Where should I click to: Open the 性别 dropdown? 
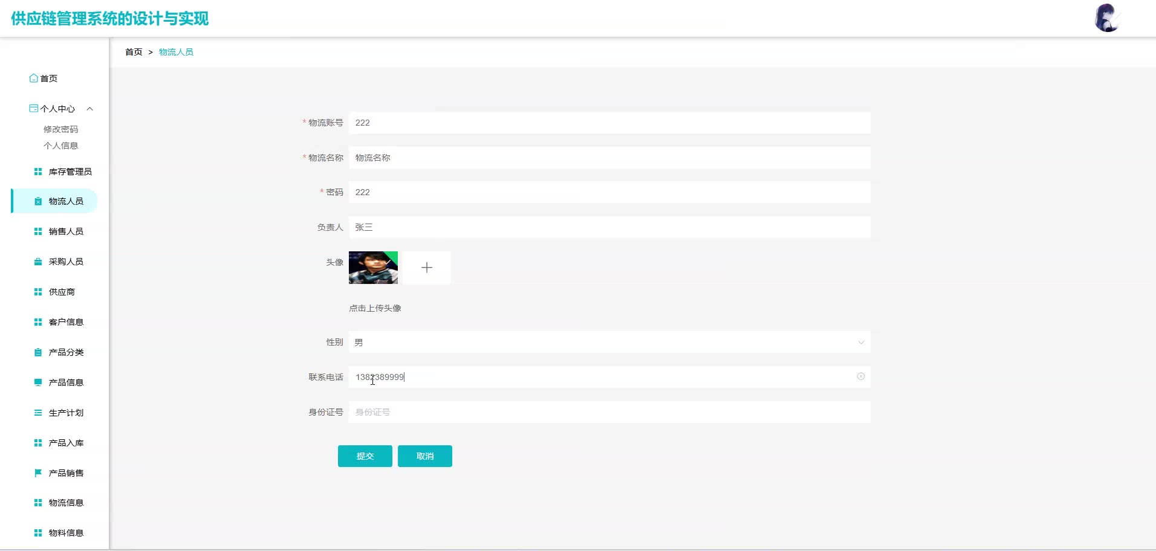tap(609, 342)
